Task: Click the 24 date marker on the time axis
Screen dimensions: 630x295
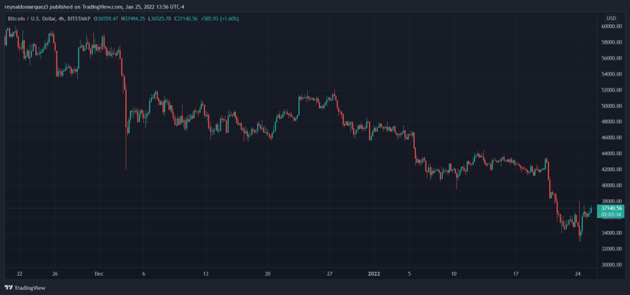Action: click(x=577, y=273)
